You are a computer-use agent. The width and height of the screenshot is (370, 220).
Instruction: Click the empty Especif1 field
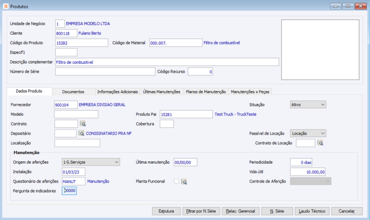pyautogui.click(x=66, y=52)
